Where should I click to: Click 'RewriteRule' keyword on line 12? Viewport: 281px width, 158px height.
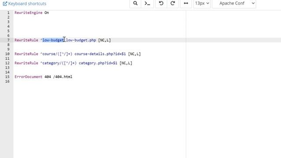[x=26, y=63]
